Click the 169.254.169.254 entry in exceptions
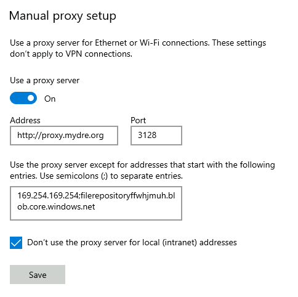The height and width of the screenshot is (297, 298). point(47,195)
